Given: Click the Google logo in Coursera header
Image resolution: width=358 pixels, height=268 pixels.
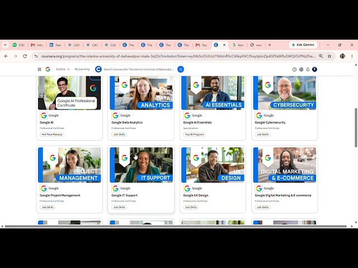Looking at the screenshot, I should tap(48, 69).
